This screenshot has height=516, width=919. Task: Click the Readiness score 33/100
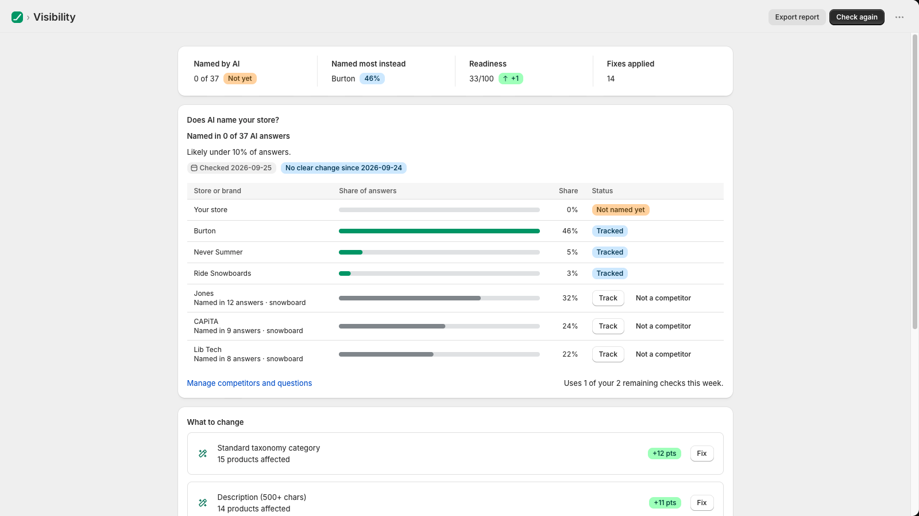click(x=481, y=79)
